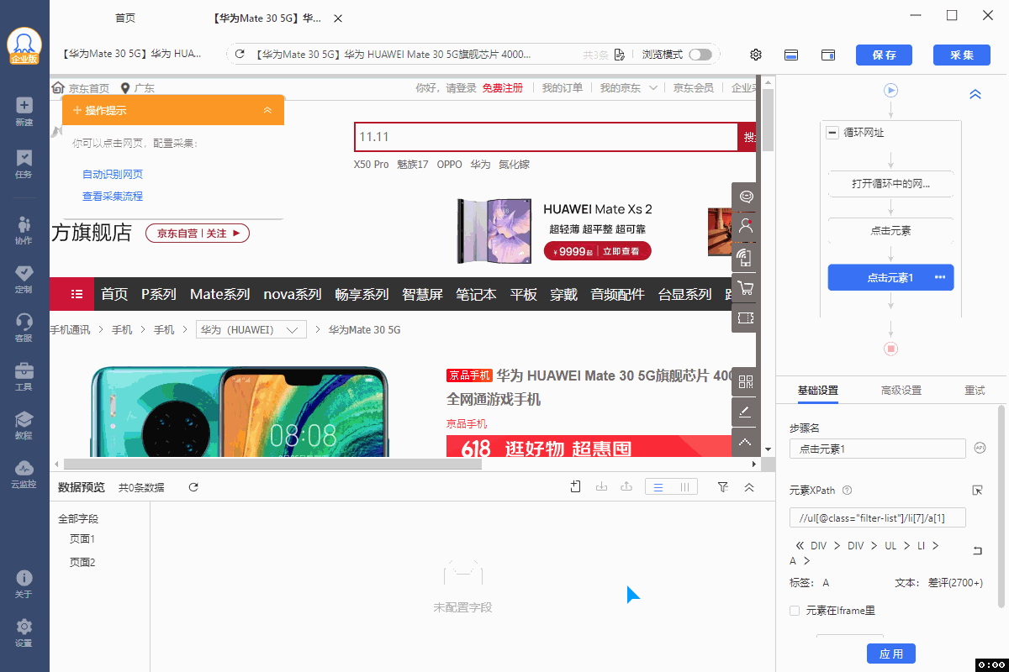Open the nova系列 navigation item
Image resolution: width=1009 pixels, height=672 pixels.
[x=293, y=294]
